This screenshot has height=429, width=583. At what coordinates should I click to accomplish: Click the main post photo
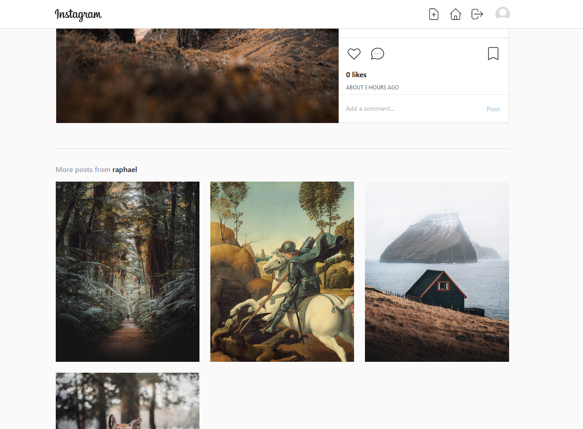click(x=197, y=75)
